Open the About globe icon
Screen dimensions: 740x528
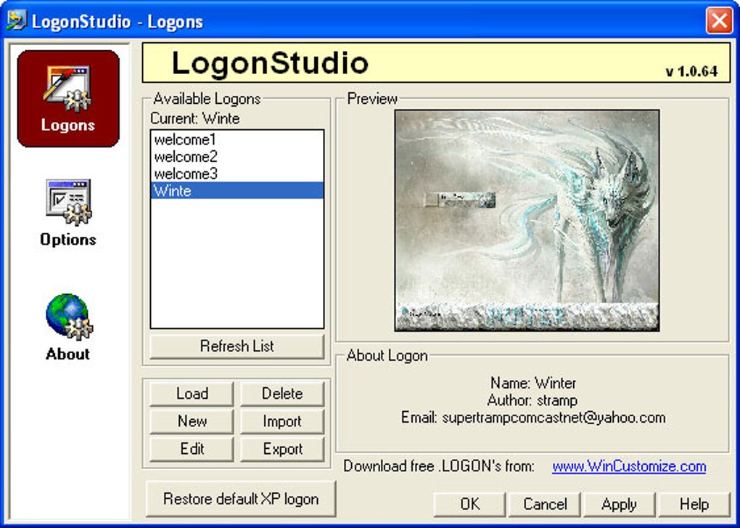coord(68,328)
